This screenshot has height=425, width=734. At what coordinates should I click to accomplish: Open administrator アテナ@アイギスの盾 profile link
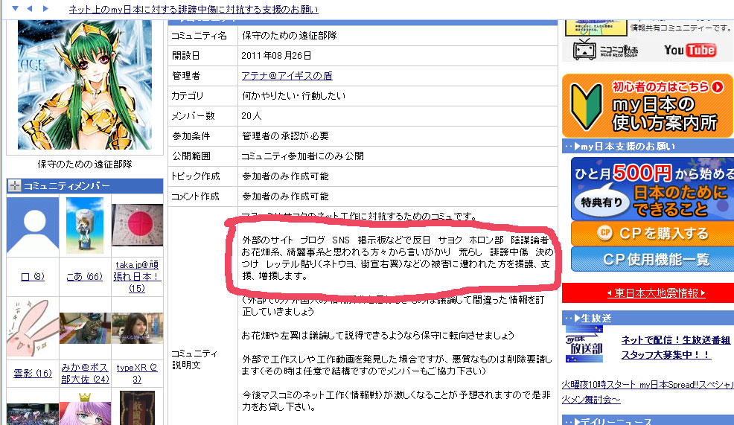[287, 76]
